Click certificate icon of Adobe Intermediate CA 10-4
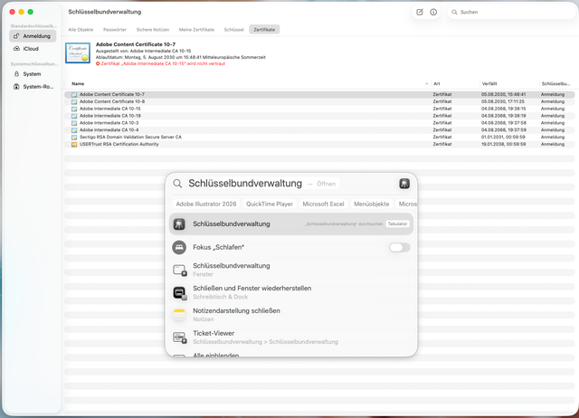The height and width of the screenshot is (418, 579). [74, 130]
